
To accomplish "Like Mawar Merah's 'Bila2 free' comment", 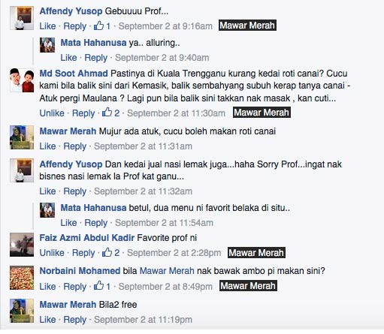I will pos(47,319).
